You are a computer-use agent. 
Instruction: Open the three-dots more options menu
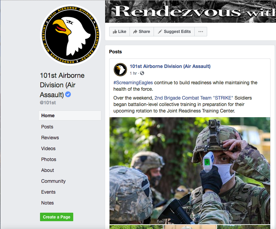(x=201, y=32)
